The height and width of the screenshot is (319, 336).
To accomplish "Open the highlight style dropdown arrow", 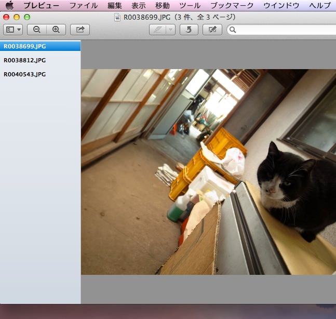I will (170, 30).
